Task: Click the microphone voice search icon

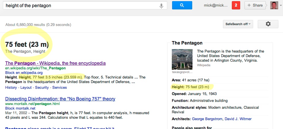Action: (161, 6)
